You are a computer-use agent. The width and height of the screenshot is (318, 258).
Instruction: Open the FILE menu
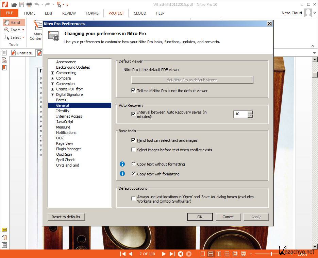coord(9,13)
